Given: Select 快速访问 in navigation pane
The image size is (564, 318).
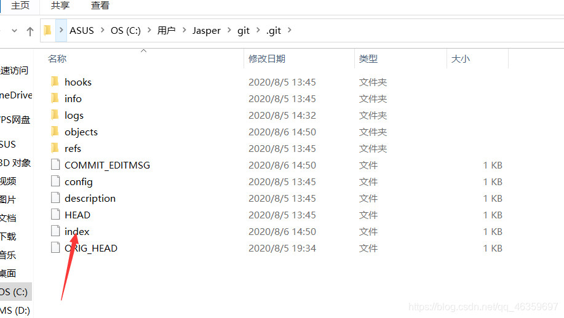Looking at the screenshot, I should [14, 71].
